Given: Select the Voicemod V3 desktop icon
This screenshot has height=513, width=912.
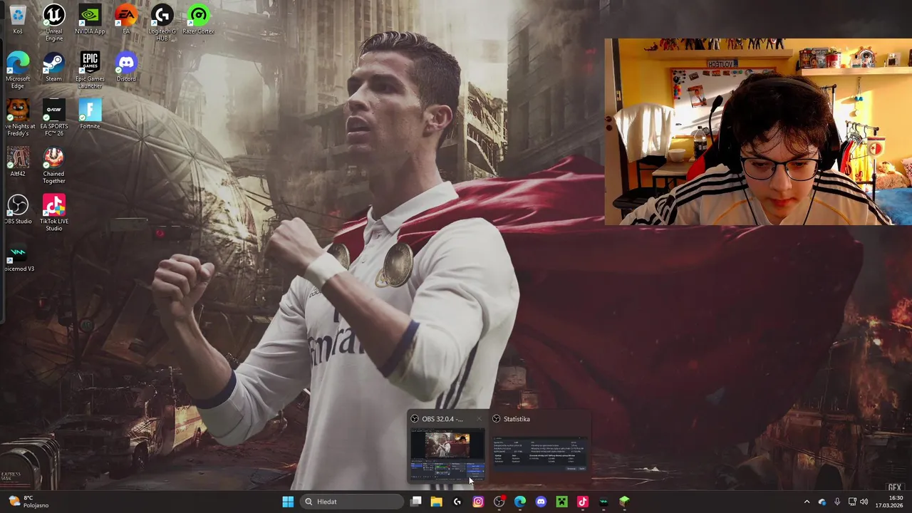Looking at the screenshot, I should tap(18, 256).
